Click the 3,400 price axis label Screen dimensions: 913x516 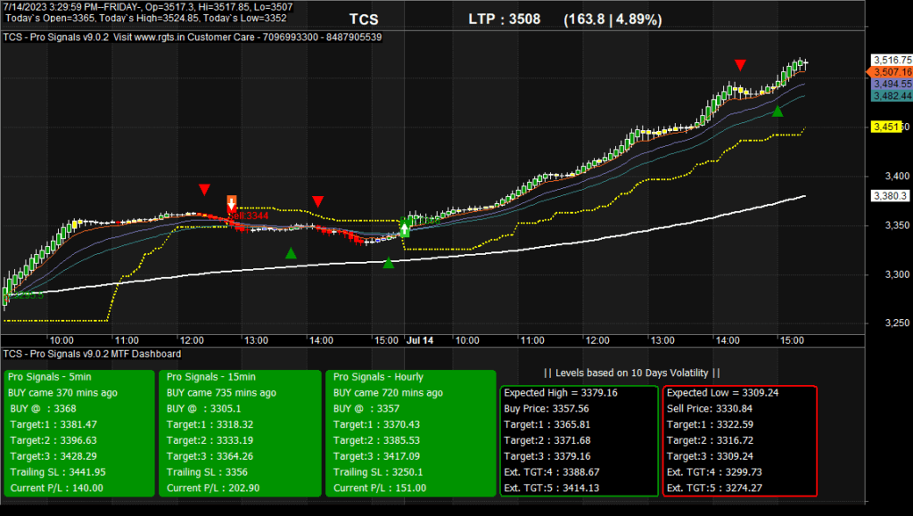(x=897, y=176)
